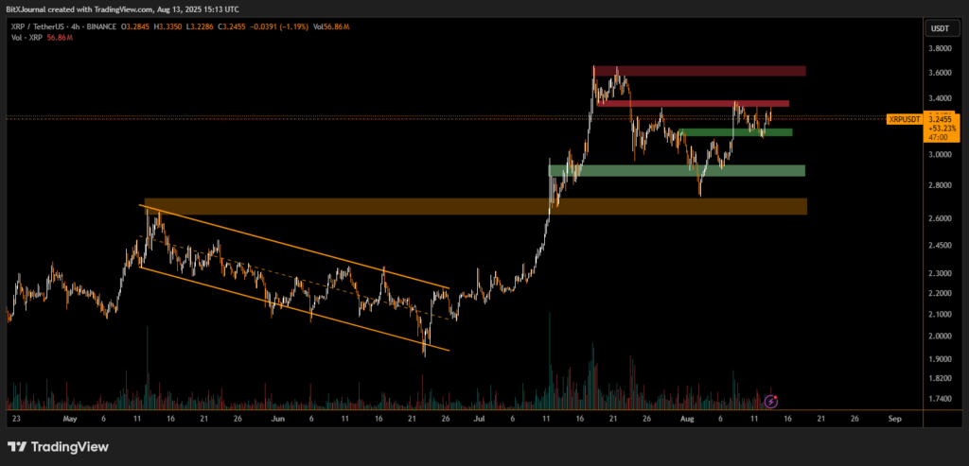The width and height of the screenshot is (969, 466).
Task: Click the XRPUSDT orange symbol label
Action: (905, 120)
